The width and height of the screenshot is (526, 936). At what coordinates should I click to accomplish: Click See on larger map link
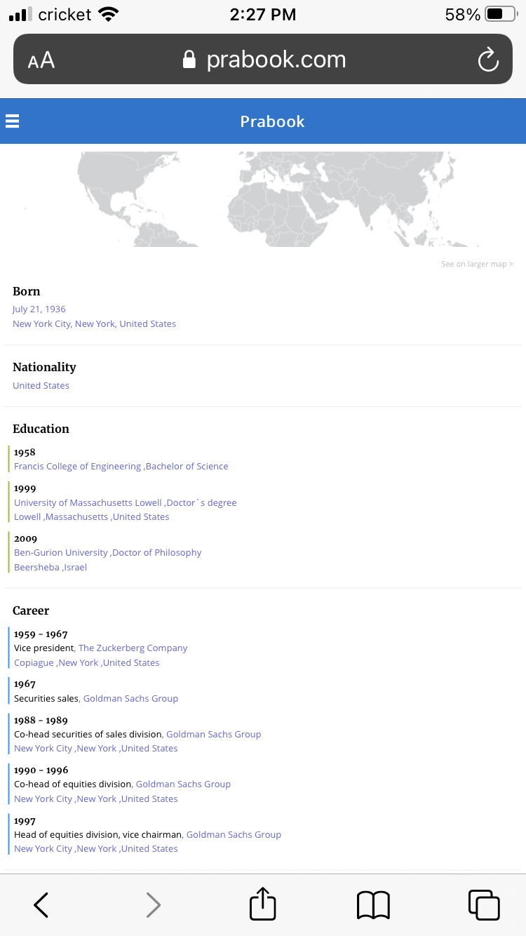point(477,264)
